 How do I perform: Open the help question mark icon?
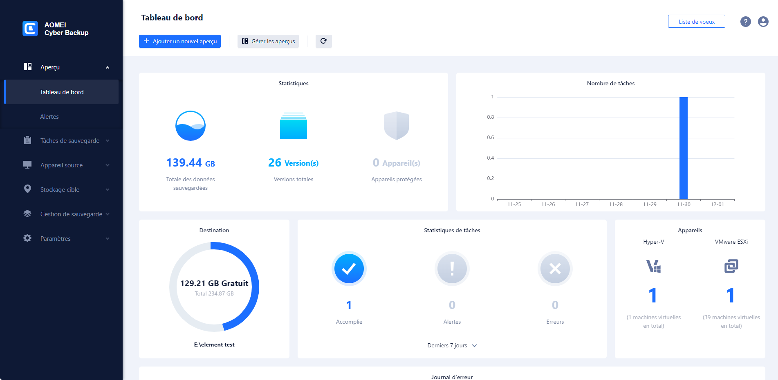click(745, 22)
